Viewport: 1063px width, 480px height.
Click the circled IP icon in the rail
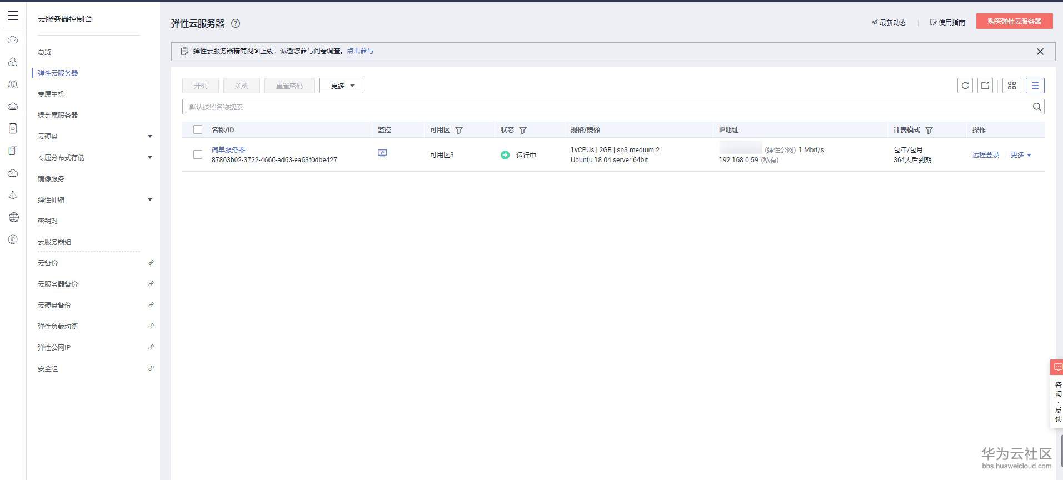coord(13,239)
